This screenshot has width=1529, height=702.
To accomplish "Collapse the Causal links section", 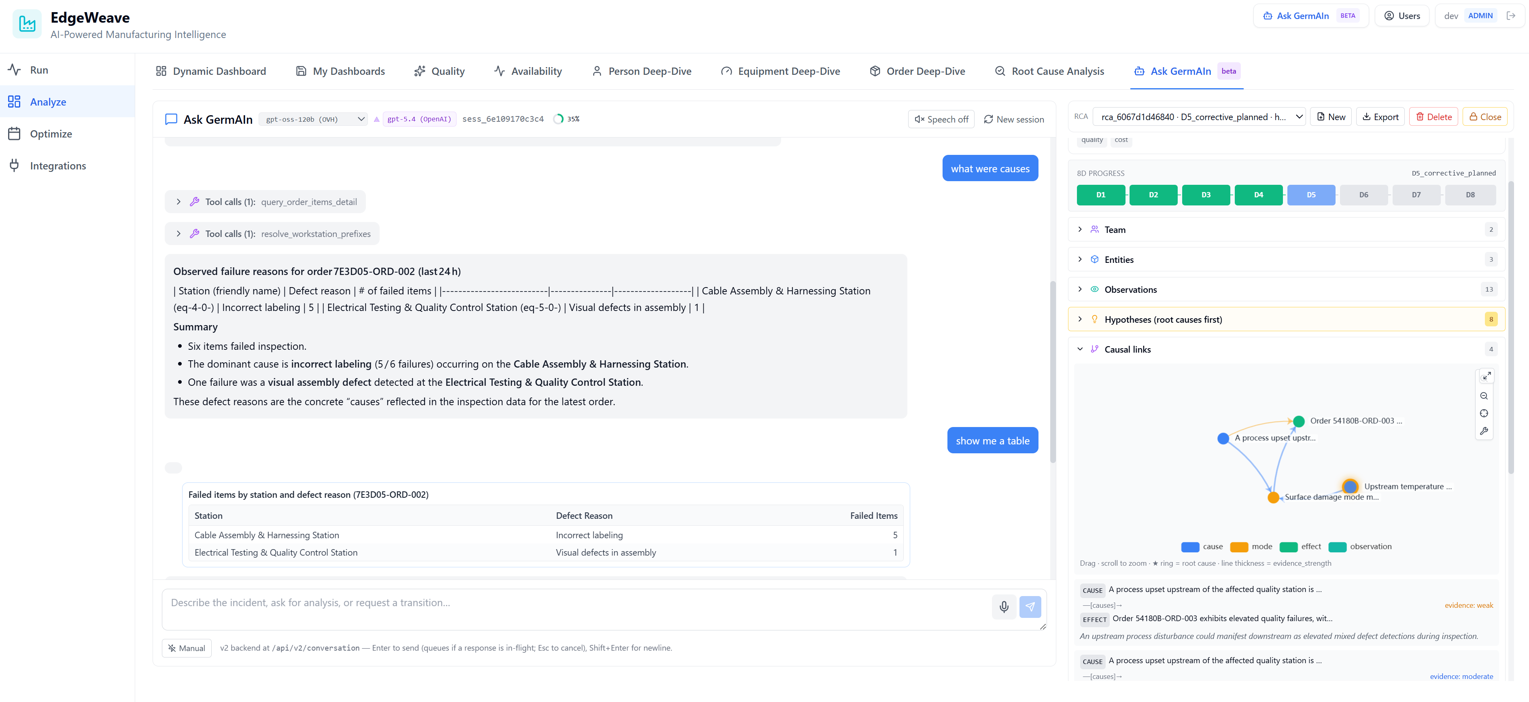I will click(x=1286, y=349).
